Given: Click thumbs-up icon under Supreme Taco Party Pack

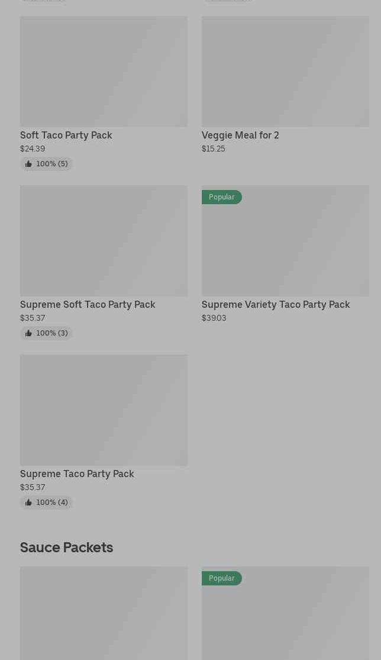Looking at the screenshot, I should click(x=28, y=503).
